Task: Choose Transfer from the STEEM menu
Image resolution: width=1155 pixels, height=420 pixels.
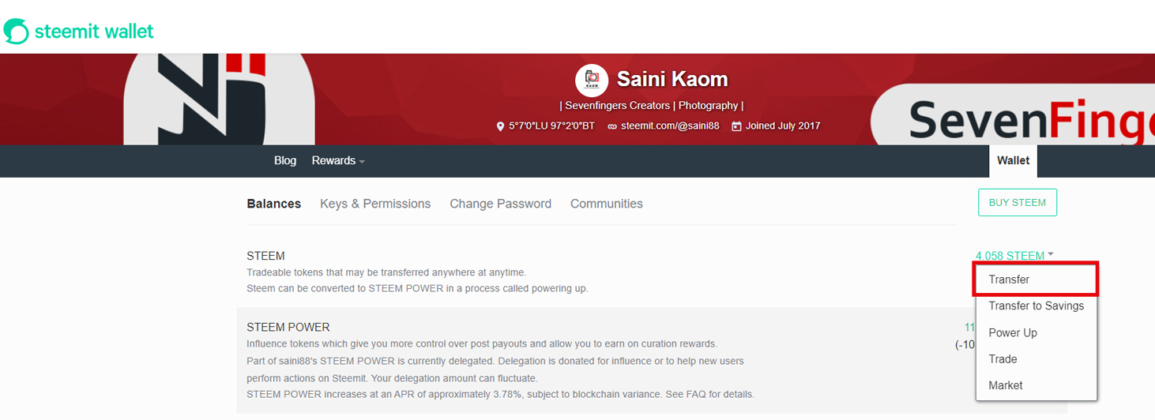Action: click(1009, 279)
